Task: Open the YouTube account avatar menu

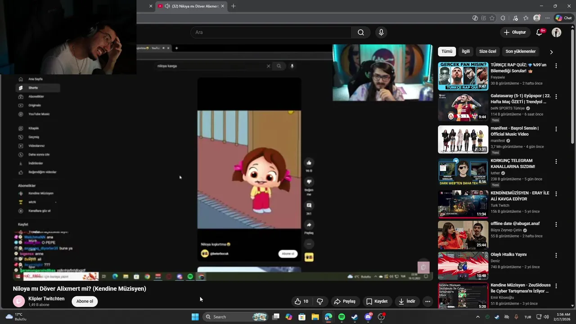Action: (557, 32)
